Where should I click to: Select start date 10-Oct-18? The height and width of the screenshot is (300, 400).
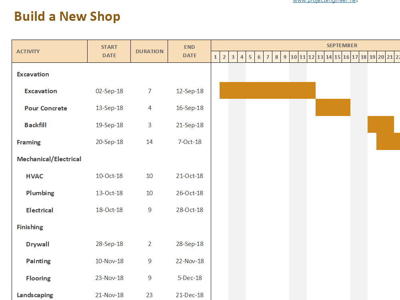pos(109,176)
